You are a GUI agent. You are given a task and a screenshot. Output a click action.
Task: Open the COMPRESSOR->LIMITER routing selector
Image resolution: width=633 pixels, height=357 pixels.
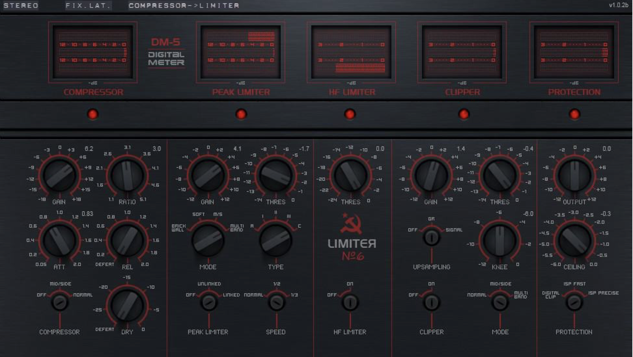tap(184, 6)
